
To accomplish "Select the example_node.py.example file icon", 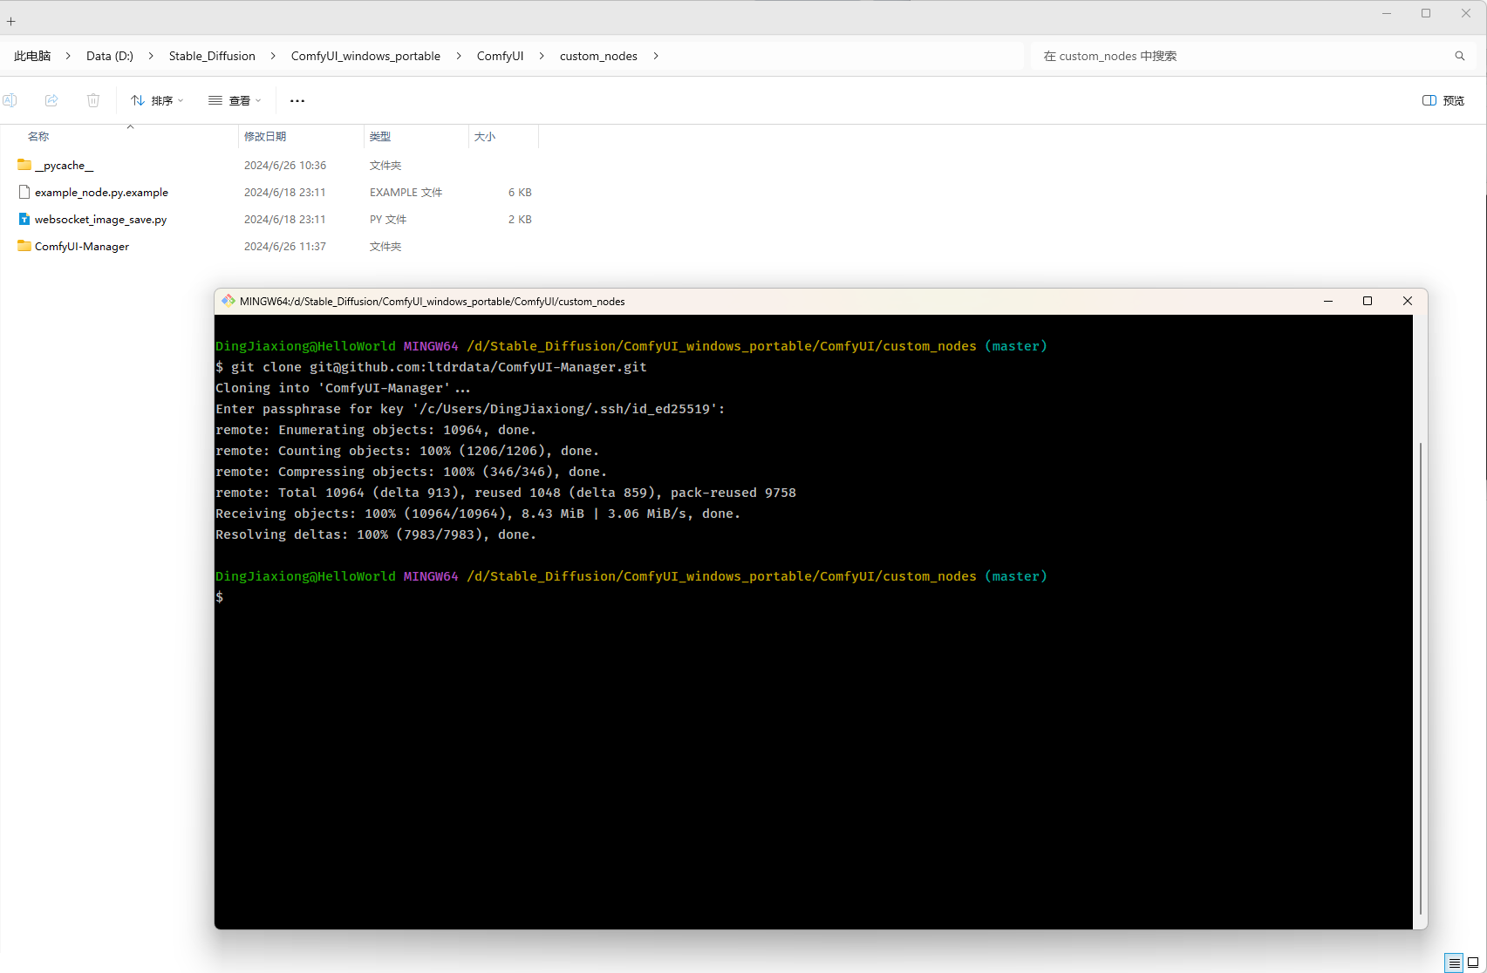I will click(24, 192).
